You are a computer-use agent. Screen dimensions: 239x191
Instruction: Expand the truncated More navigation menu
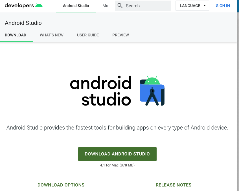click(106, 6)
